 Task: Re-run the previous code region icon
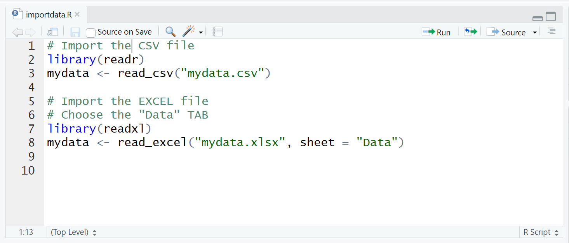click(x=470, y=32)
